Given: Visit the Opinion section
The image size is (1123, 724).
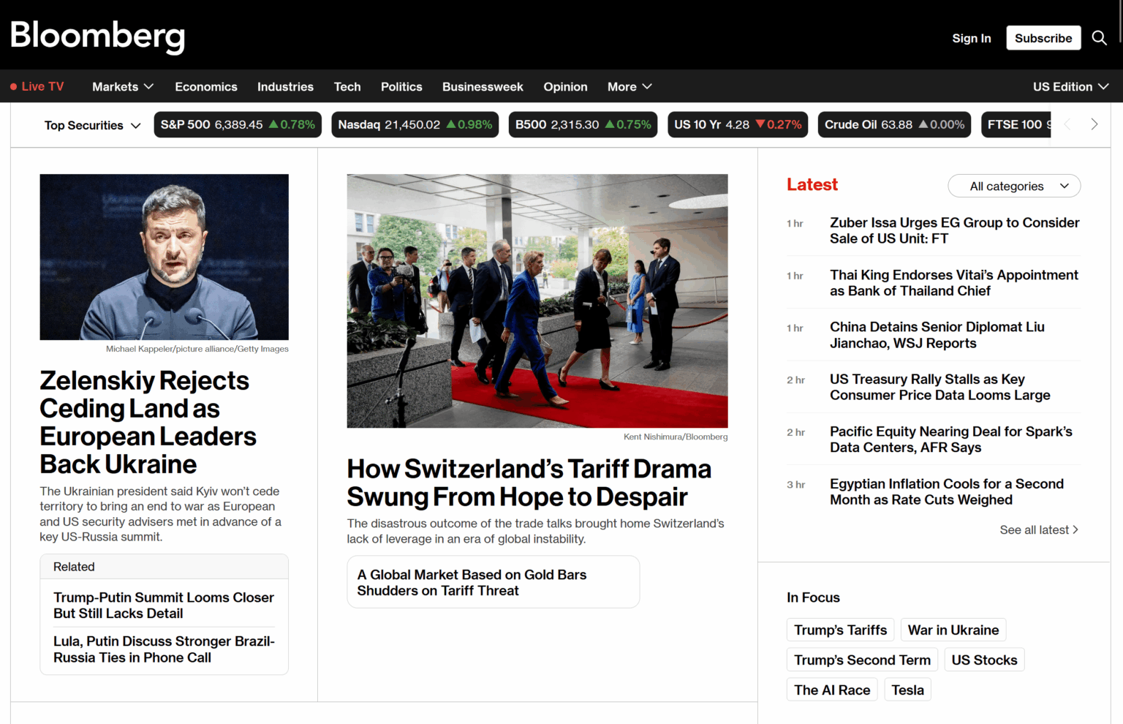Looking at the screenshot, I should click(x=565, y=86).
